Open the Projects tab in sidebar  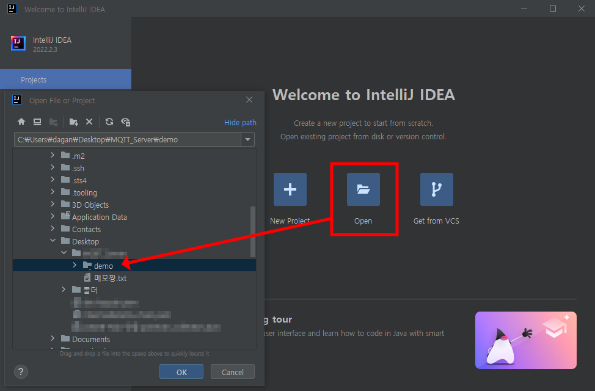65,79
